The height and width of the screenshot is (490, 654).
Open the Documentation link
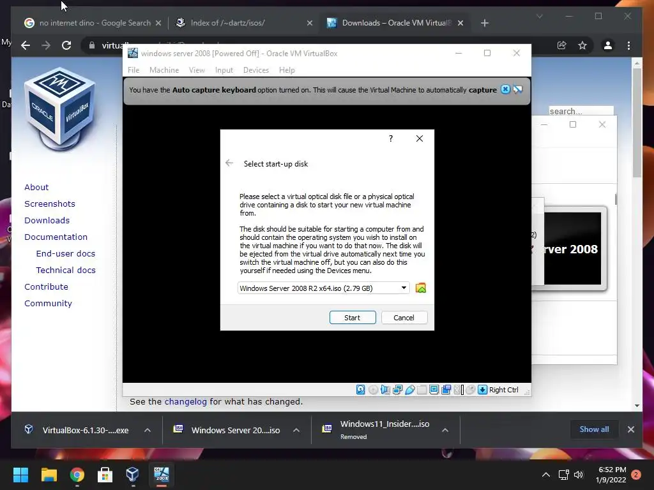tap(56, 237)
